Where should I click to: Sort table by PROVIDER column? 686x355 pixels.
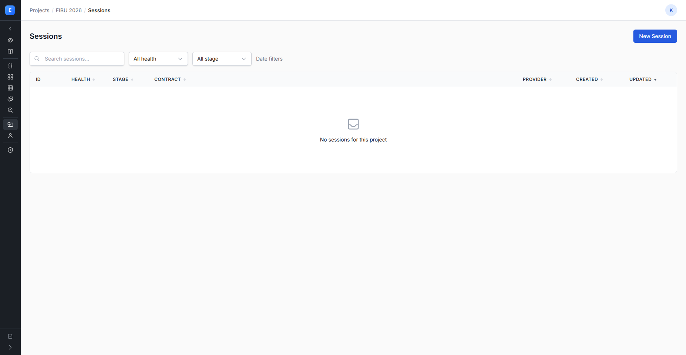click(x=537, y=79)
